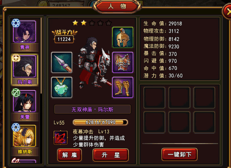Select the golden boots equipment slot

[x=123, y=87]
